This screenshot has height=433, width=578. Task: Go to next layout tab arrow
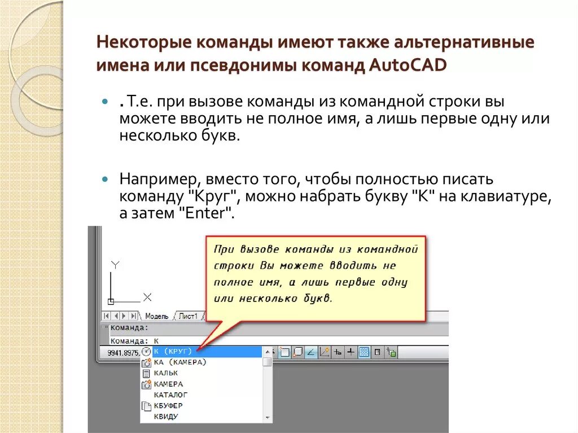click(124, 316)
